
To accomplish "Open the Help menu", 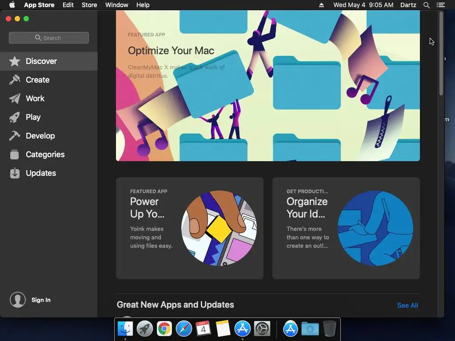I will tap(143, 5).
